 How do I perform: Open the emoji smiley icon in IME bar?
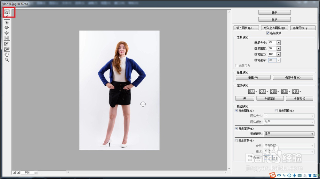tap(289, 175)
